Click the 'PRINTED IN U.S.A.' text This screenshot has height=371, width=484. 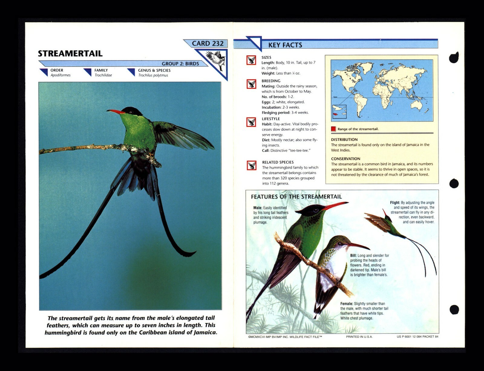pyautogui.click(x=359, y=337)
